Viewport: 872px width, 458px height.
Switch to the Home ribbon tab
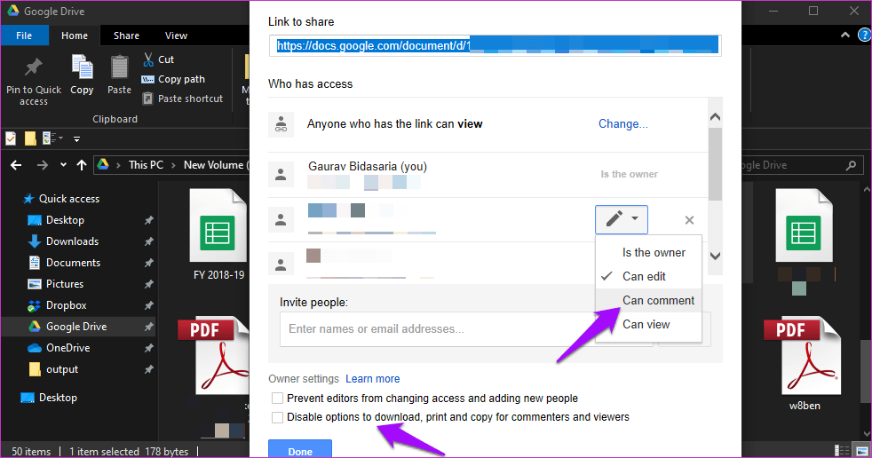75,35
